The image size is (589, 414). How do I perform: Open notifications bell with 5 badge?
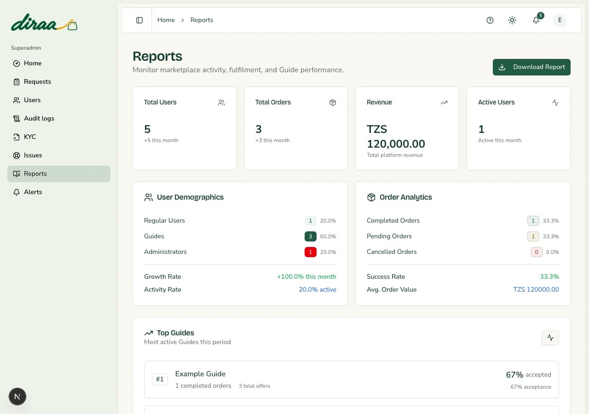tap(536, 20)
